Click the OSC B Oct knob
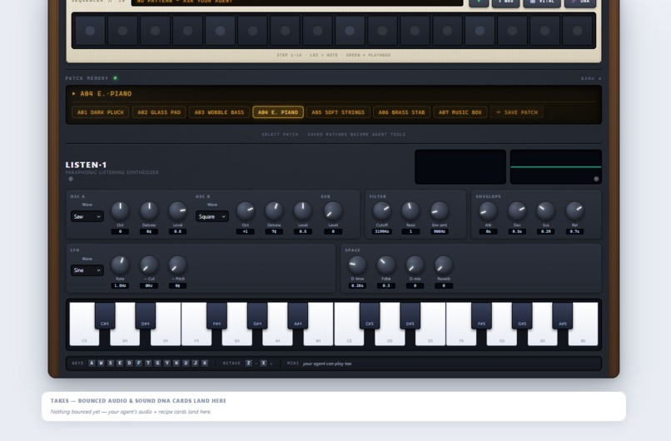Screen dimensions: 671x441 pos(246,211)
